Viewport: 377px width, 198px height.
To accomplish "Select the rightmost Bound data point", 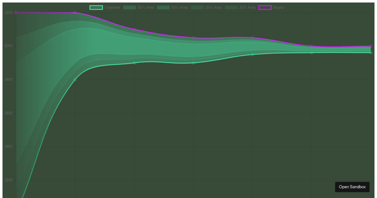I will 371,46.
